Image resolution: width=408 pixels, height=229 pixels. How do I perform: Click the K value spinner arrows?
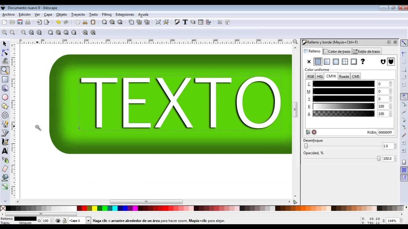point(390,106)
